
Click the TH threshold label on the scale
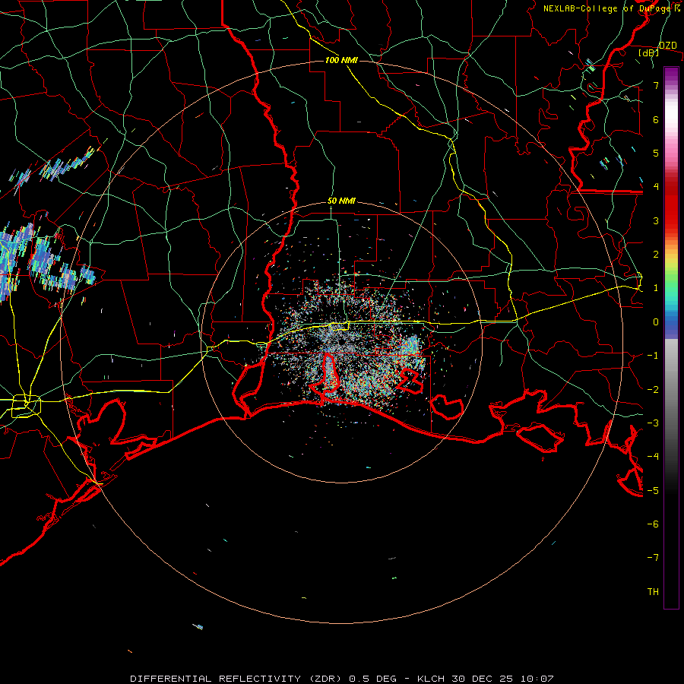coord(653,592)
